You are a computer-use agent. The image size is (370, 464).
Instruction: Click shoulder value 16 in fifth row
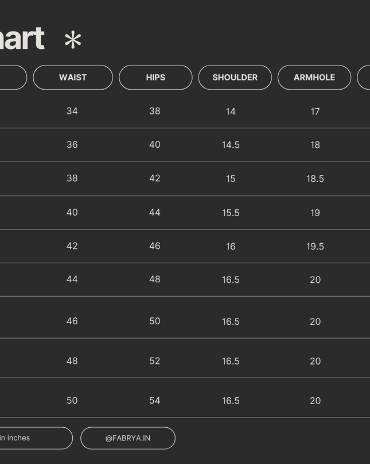(x=231, y=246)
